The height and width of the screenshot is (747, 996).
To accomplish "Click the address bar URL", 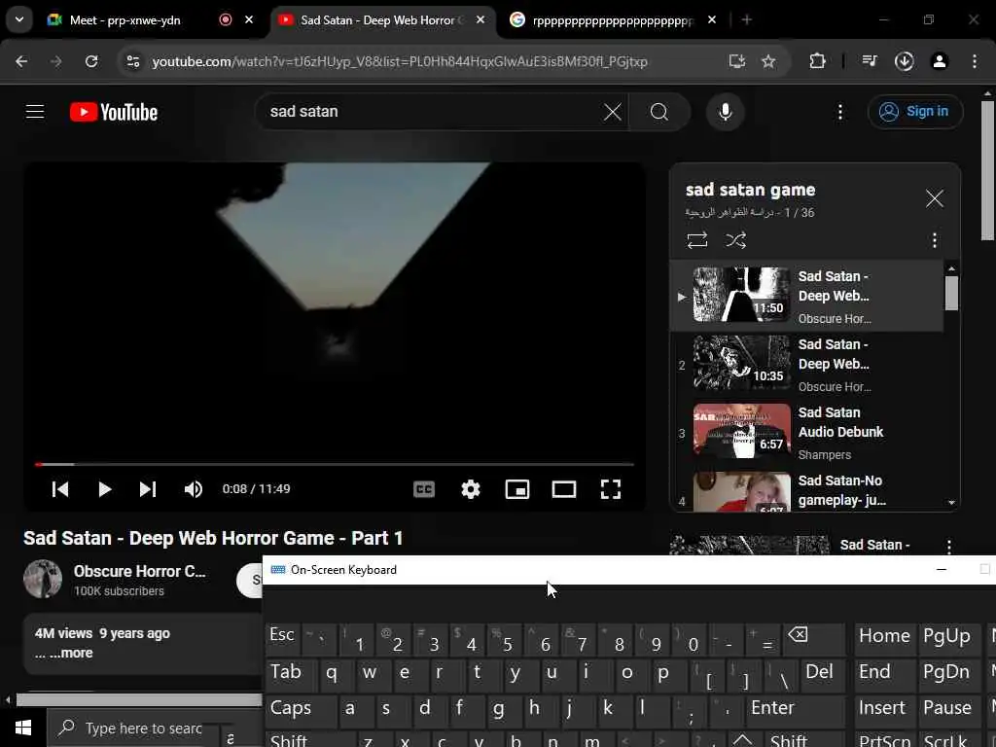I will (x=400, y=61).
